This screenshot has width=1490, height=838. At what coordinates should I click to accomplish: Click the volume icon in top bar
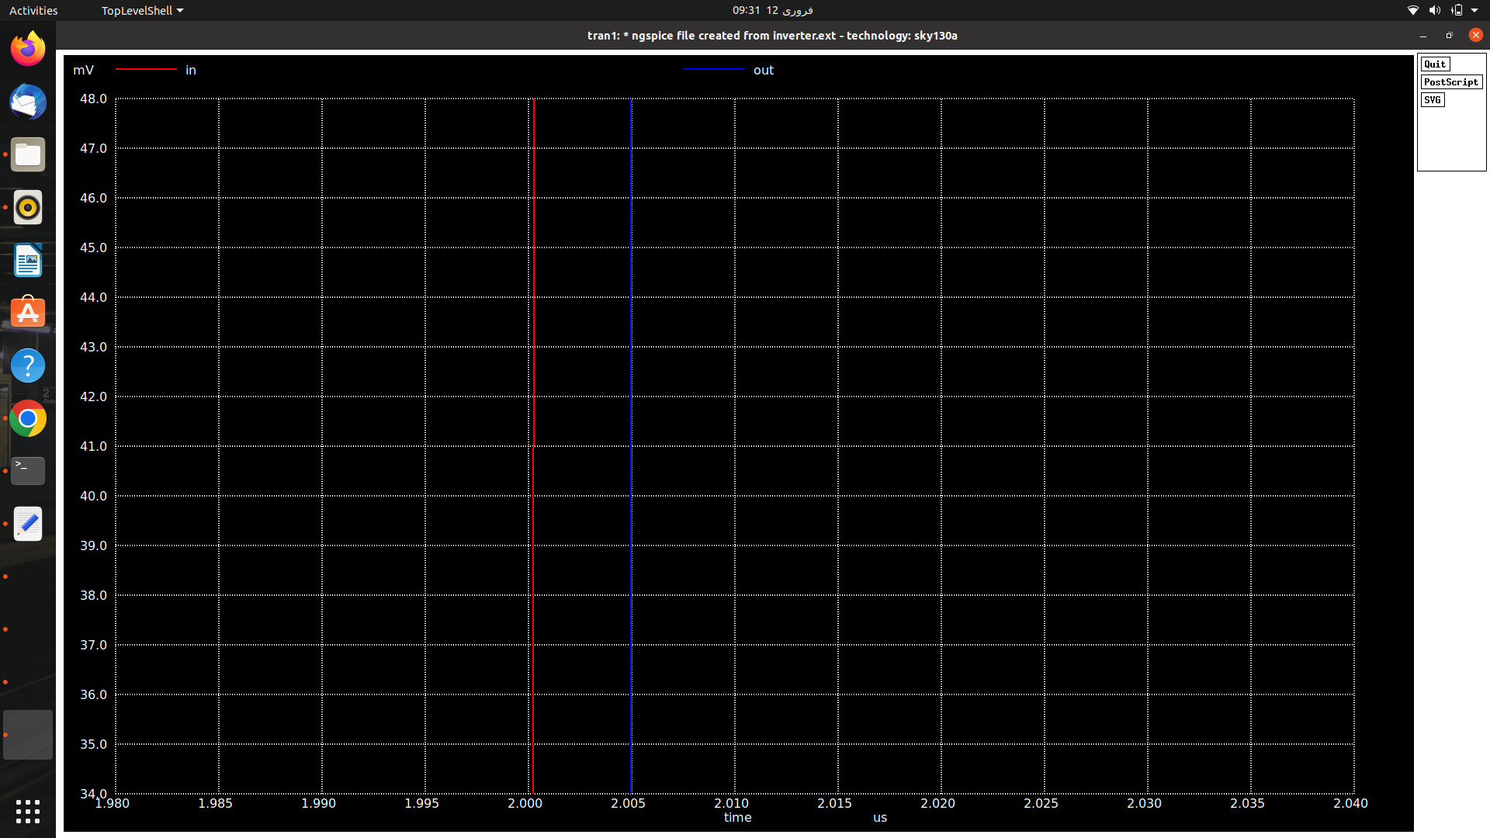click(x=1434, y=10)
